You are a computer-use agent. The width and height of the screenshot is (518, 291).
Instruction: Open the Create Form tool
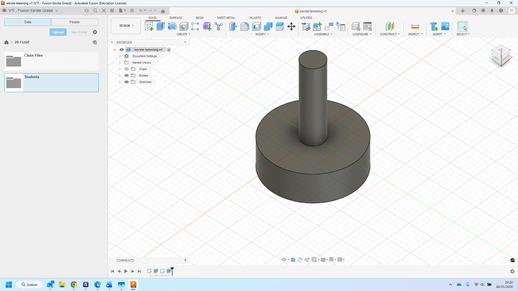(207, 26)
